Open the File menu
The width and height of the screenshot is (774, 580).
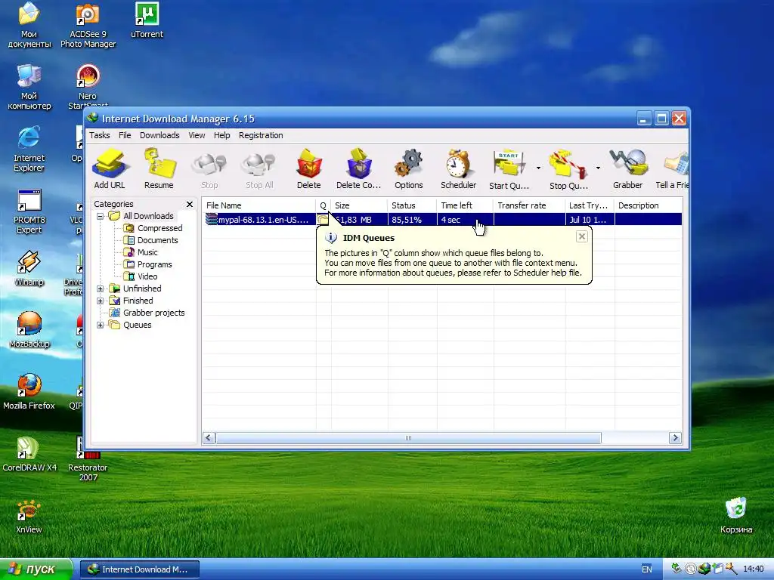pyautogui.click(x=125, y=135)
